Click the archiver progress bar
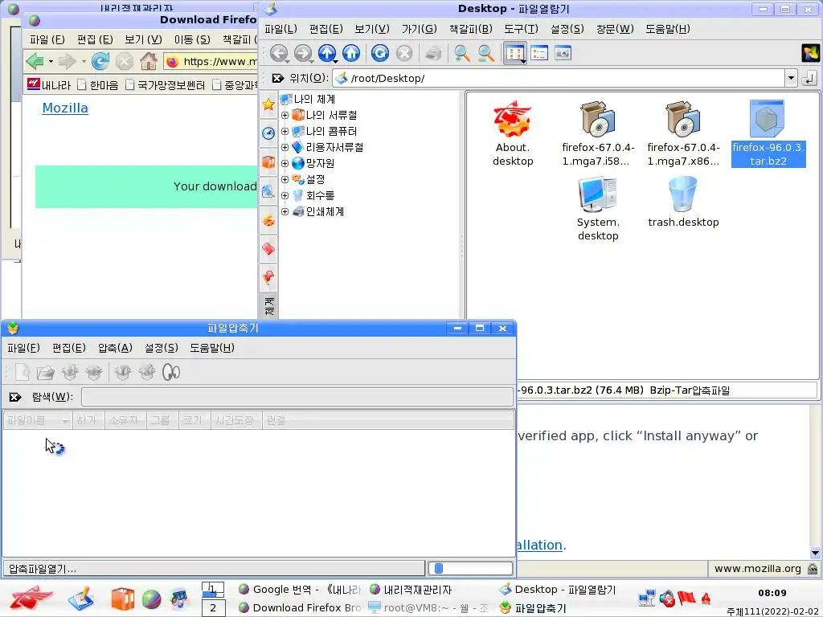Image resolution: width=823 pixels, height=617 pixels. coord(471,568)
